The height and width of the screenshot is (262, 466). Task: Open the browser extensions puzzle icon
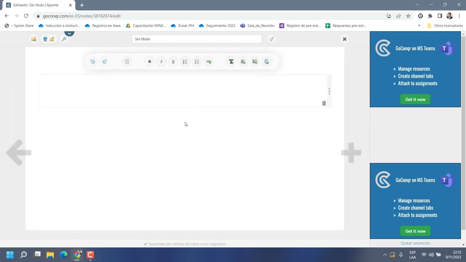tap(430, 16)
